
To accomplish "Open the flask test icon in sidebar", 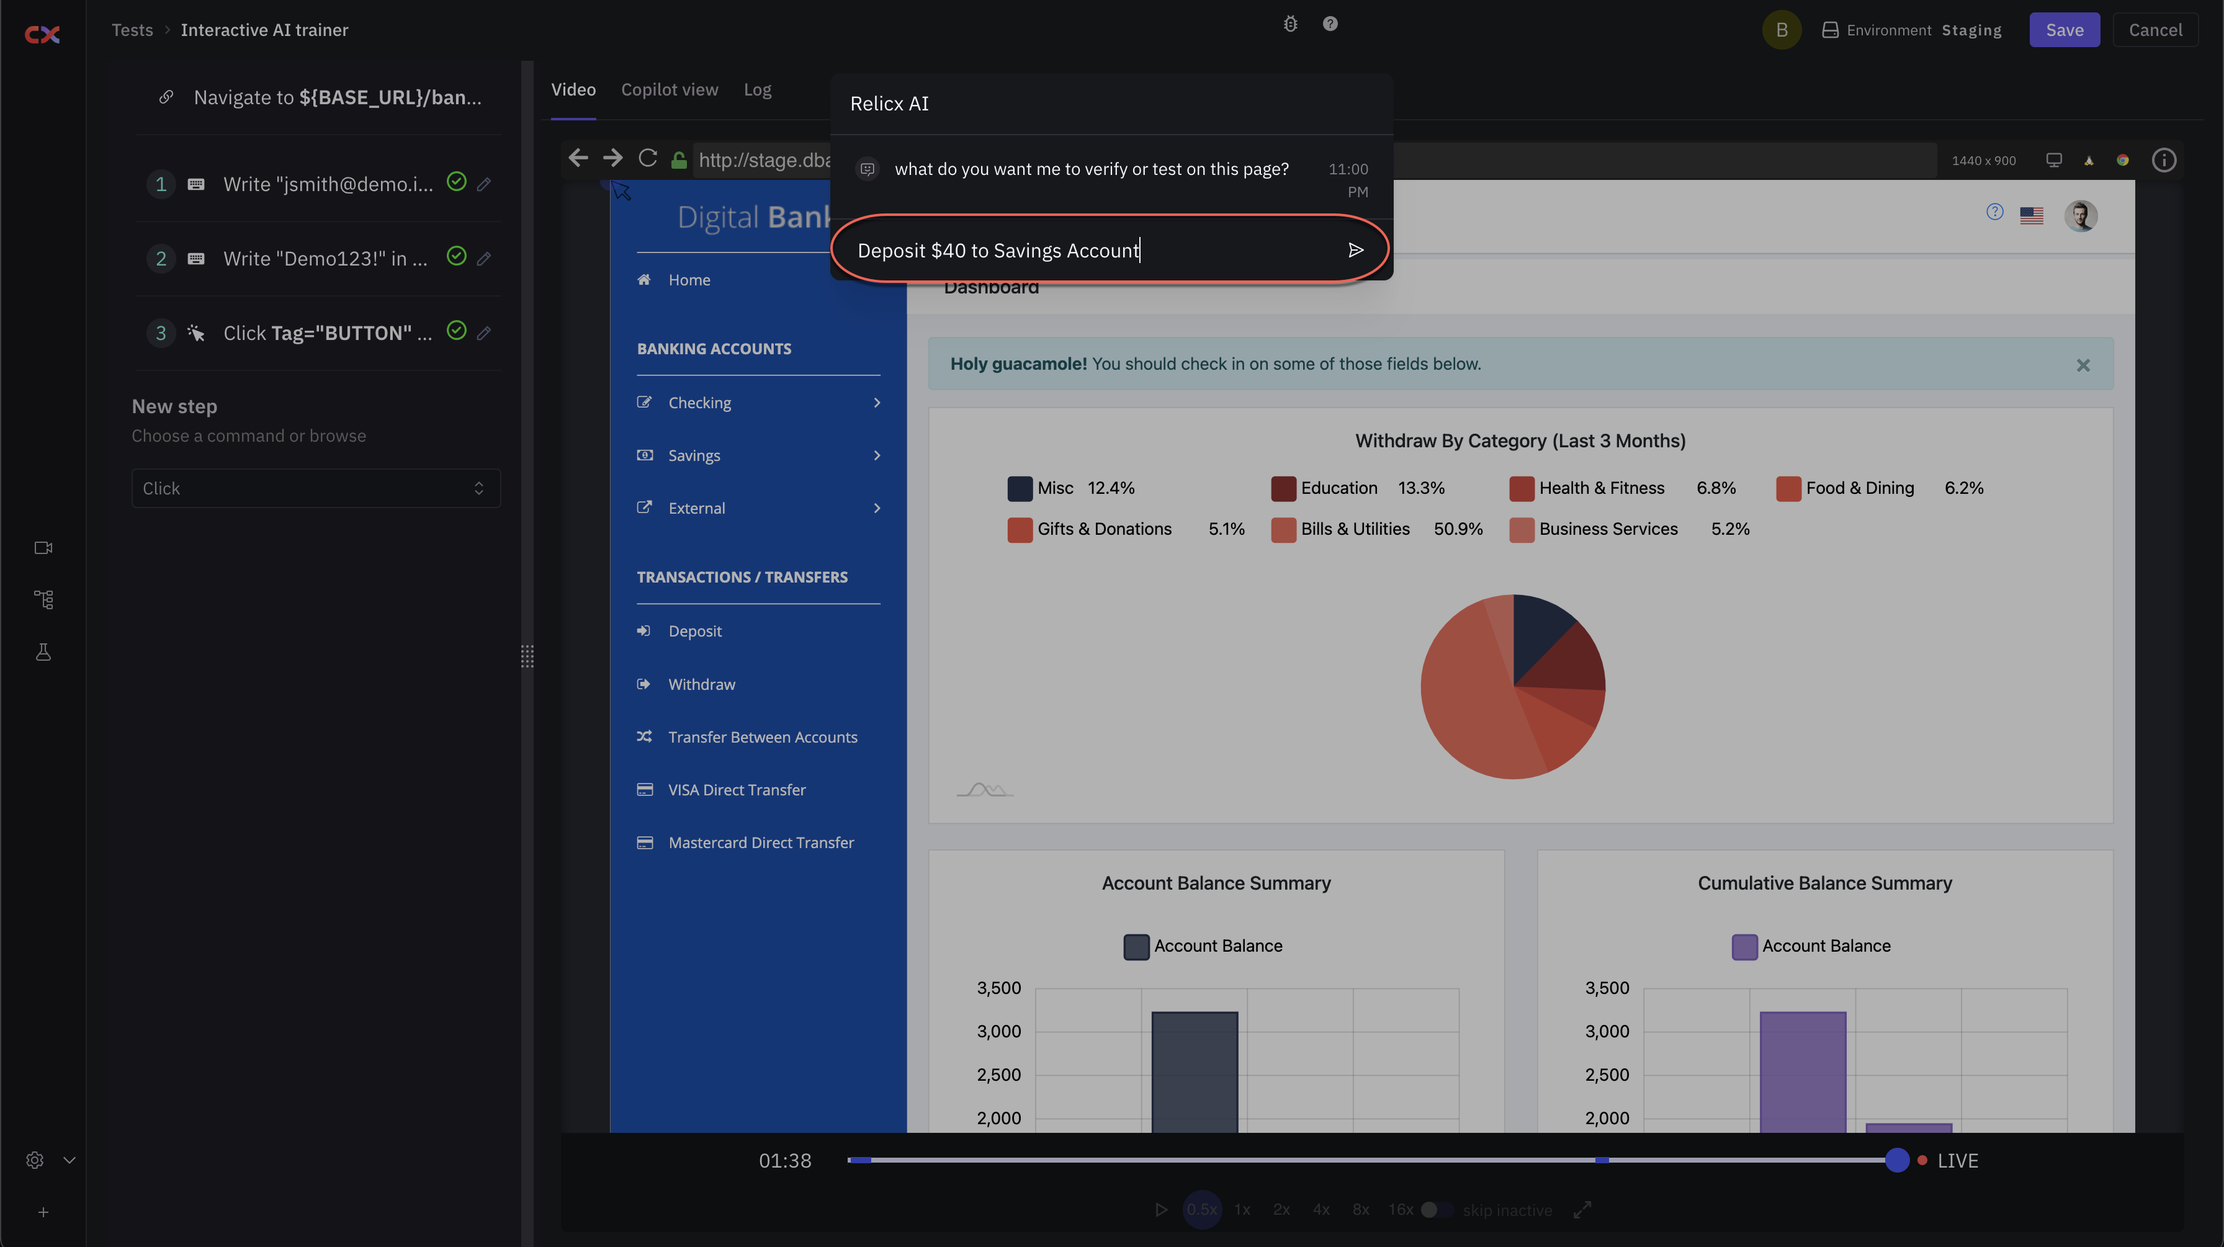I will (x=43, y=653).
